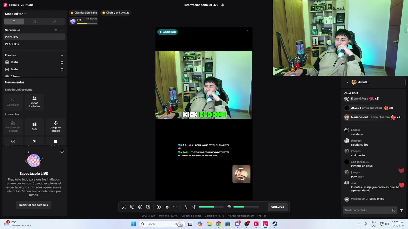Image resolution: width=408 pixels, height=229 pixels.
Task: Open the Secuencias list view icon
Action: tap(55, 30)
